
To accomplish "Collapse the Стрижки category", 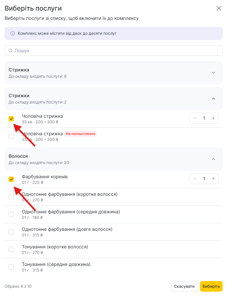I will pos(213,99).
